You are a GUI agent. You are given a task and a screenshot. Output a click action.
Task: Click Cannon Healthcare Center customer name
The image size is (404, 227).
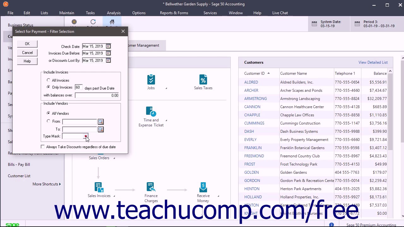(x=302, y=107)
